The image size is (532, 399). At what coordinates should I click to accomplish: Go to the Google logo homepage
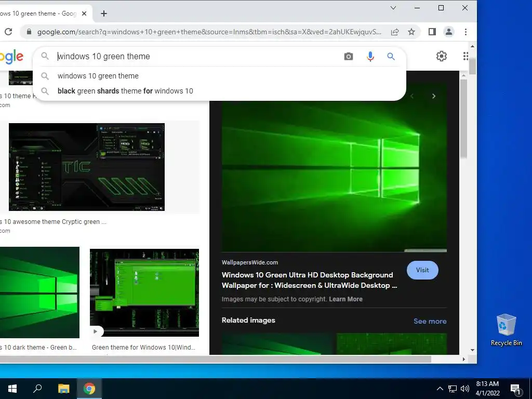[x=11, y=56]
